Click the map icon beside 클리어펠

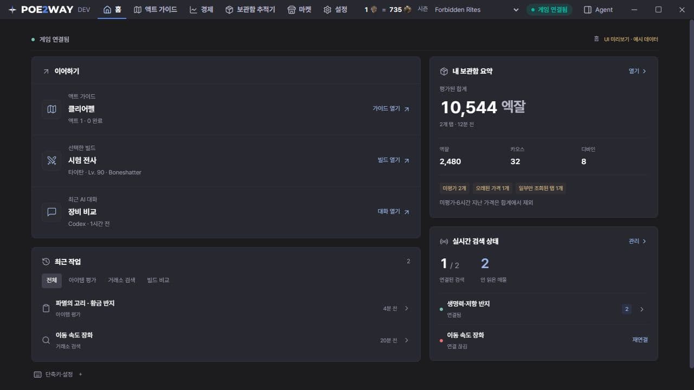(52, 109)
